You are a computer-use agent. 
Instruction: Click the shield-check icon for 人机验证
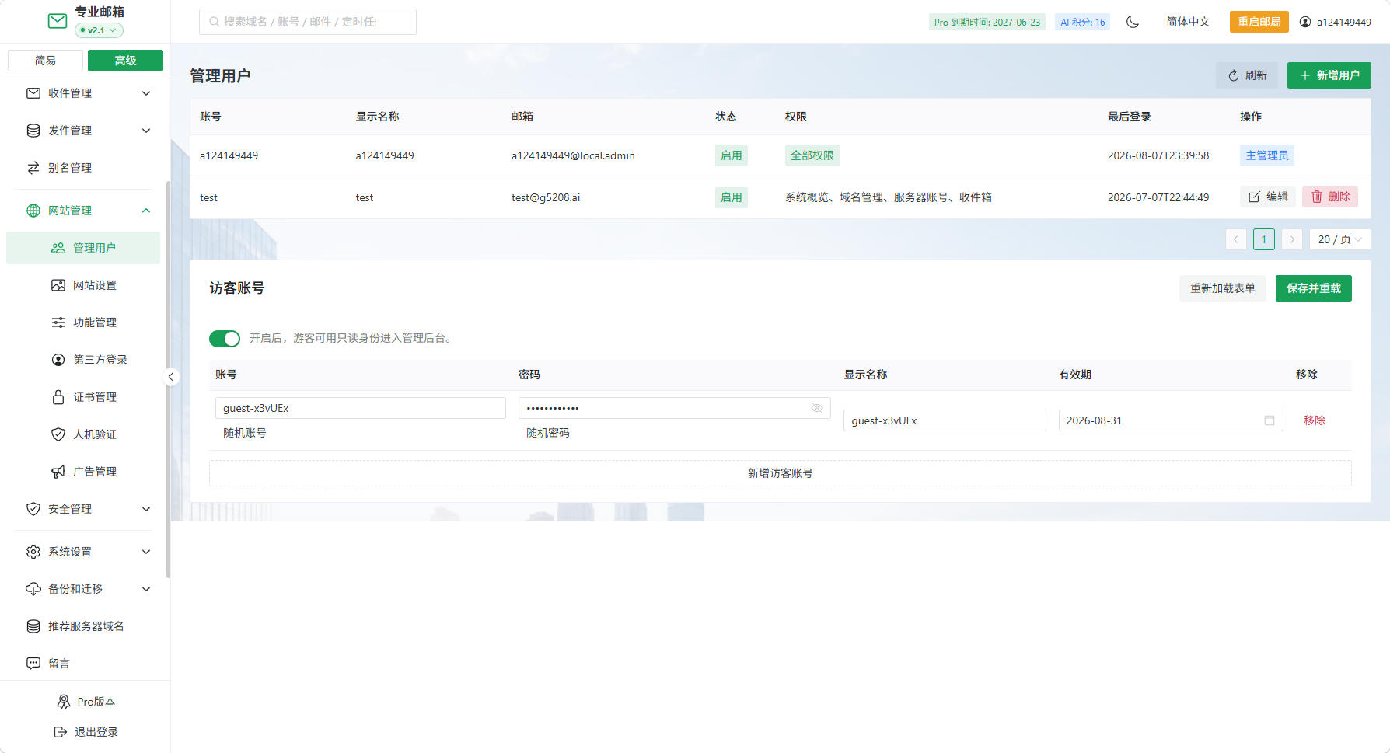click(x=58, y=434)
